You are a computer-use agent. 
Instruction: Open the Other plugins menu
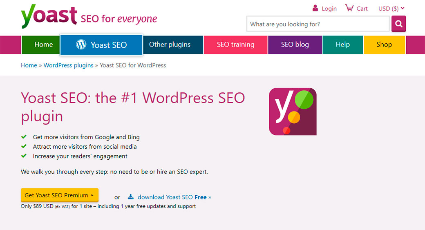pyautogui.click(x=170, y=45)
